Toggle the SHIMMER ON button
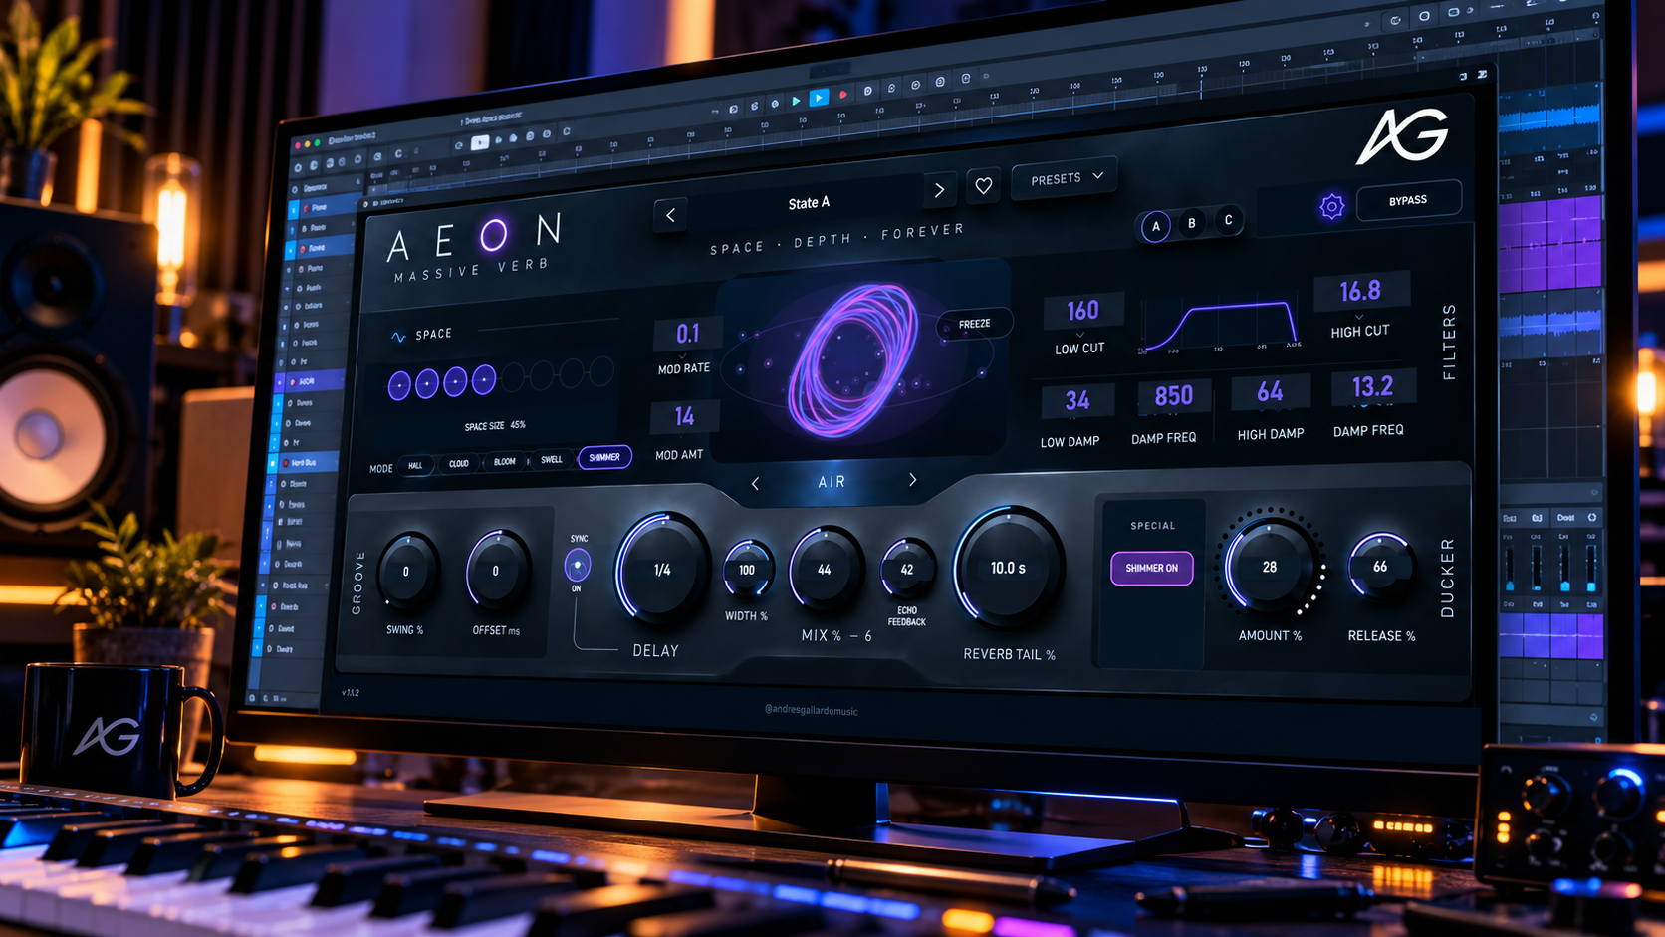Screen dimensions: 1665x937 (1151, 568)
